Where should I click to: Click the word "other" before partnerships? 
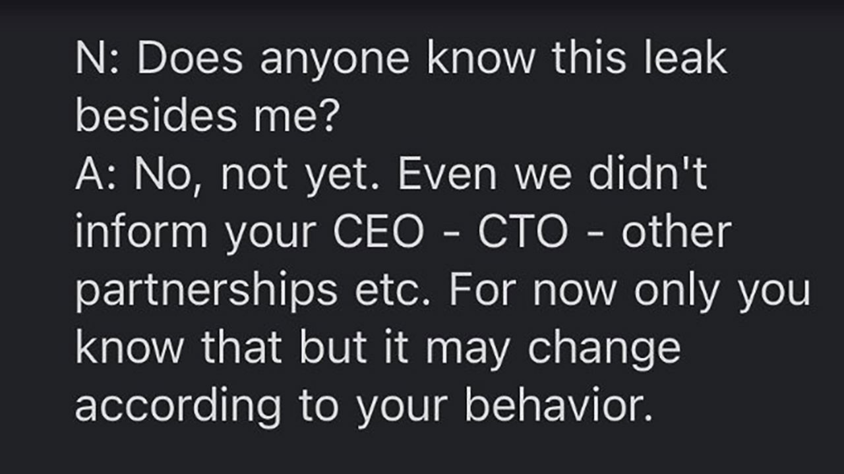click(x=676, y=233)
